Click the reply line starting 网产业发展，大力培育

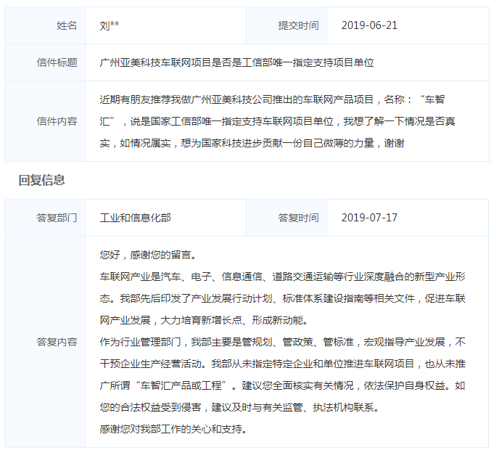point(204,320)
